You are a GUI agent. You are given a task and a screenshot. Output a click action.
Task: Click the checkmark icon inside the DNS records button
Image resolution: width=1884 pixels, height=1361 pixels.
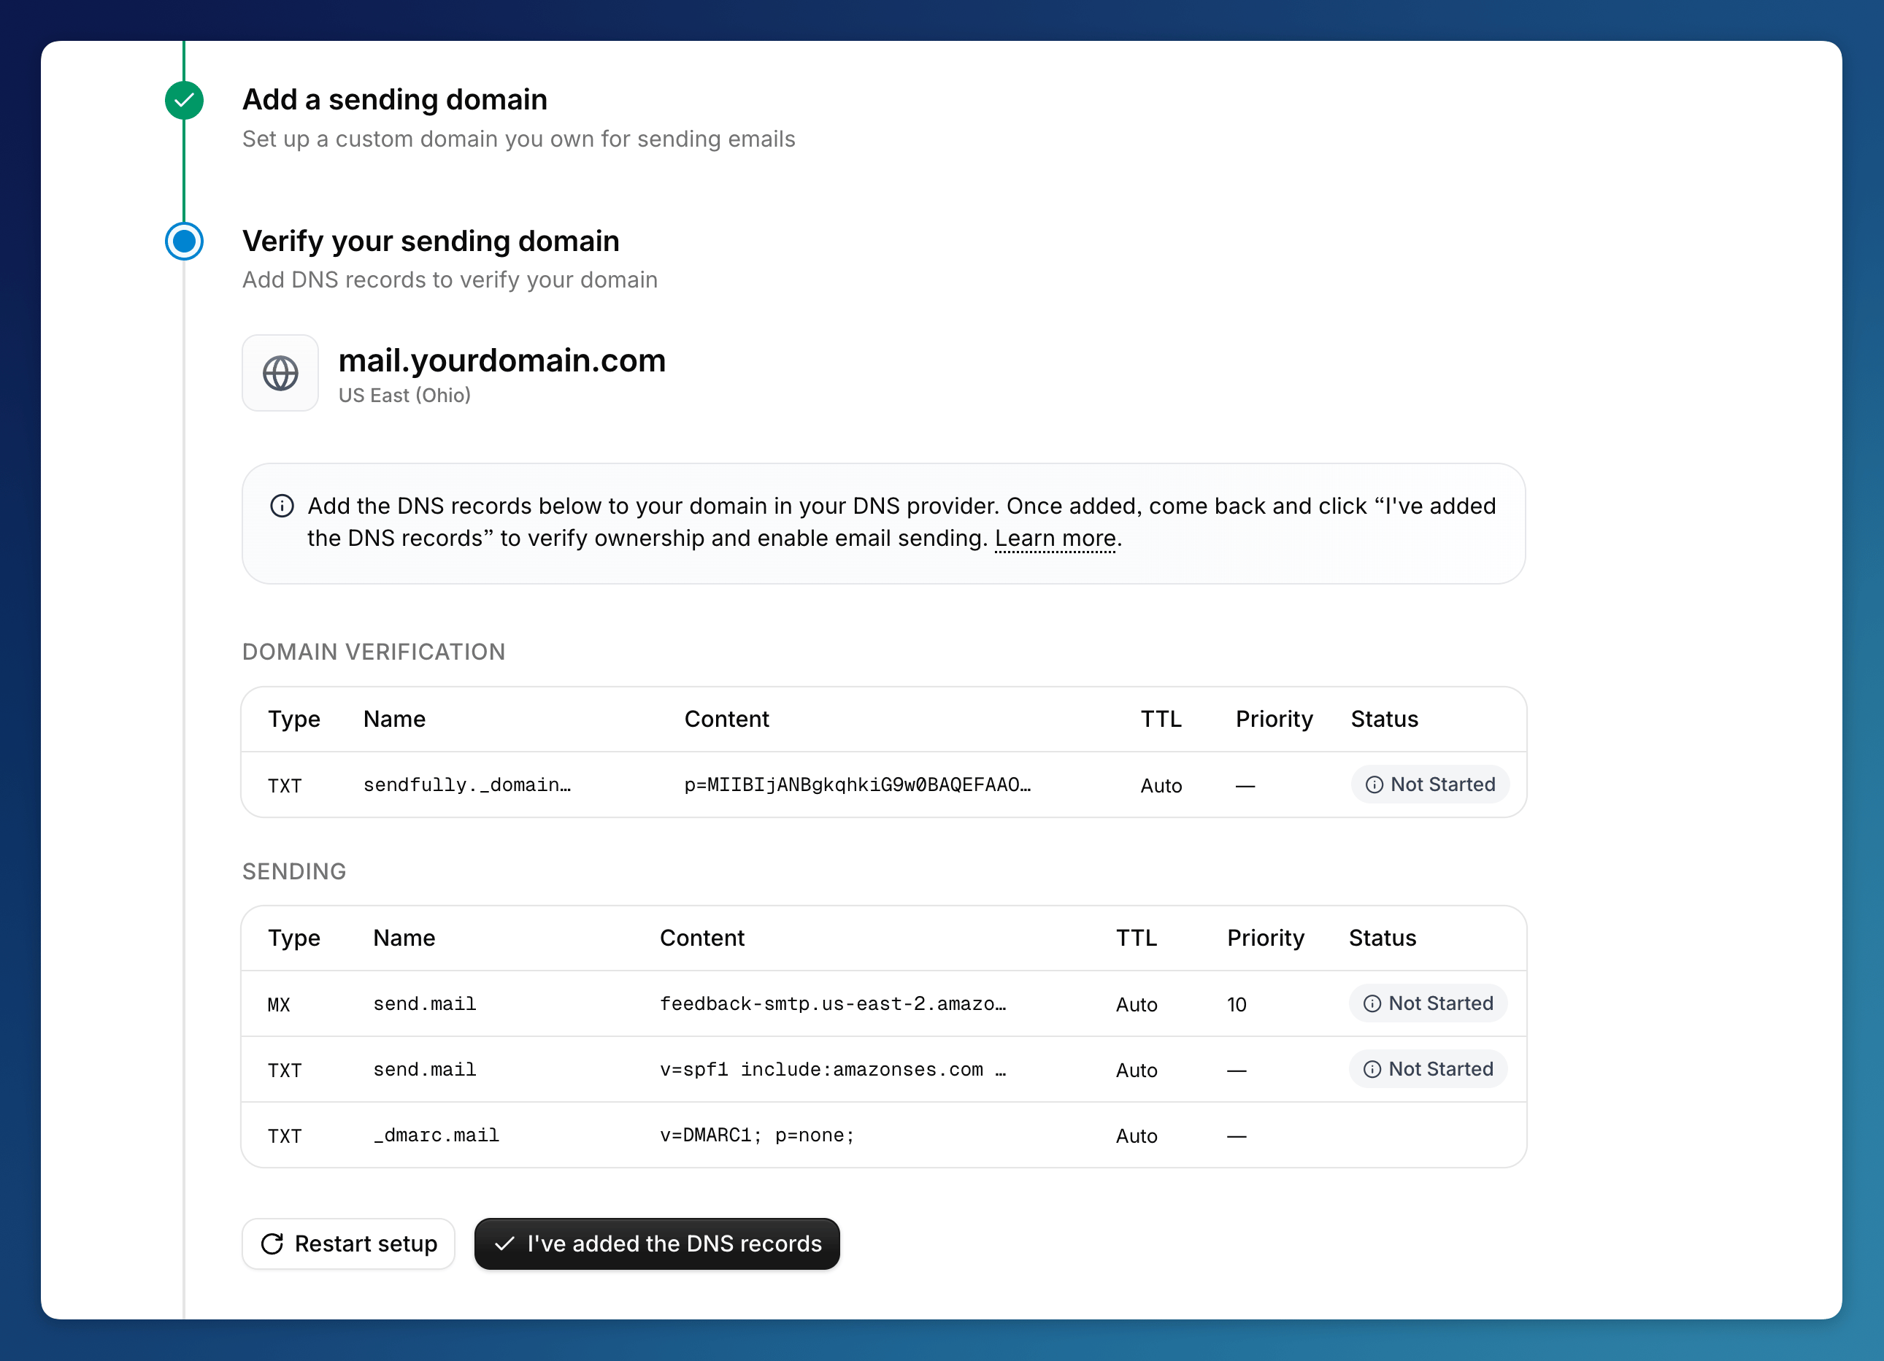tap(505, 1243)
